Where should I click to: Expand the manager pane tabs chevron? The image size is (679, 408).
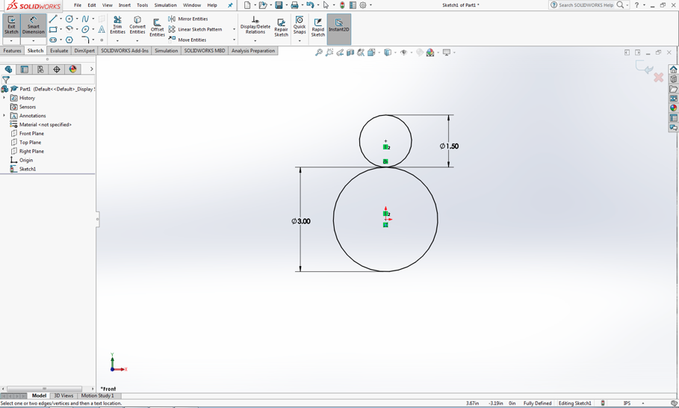coord(91,69)
